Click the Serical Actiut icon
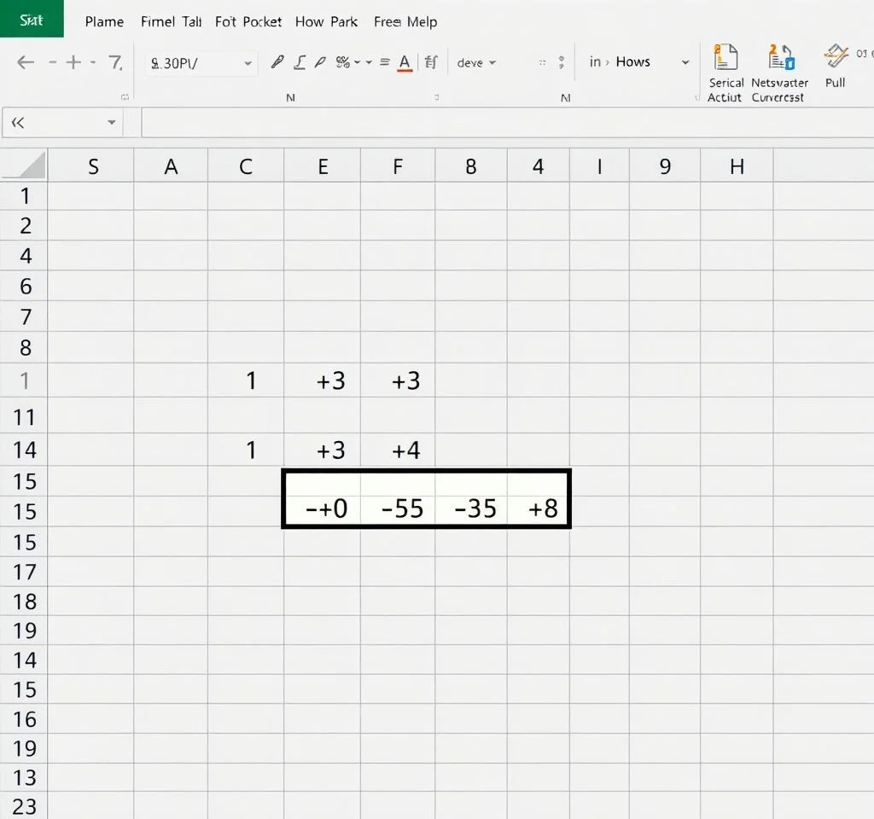Image resolution: width=874 pixels, height=819 pixels. pos(725,58)
